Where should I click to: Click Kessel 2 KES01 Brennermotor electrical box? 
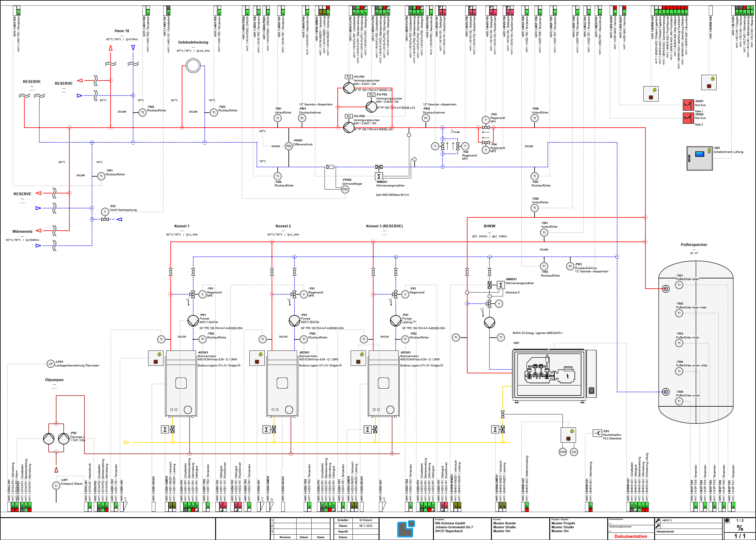point(257,358)
